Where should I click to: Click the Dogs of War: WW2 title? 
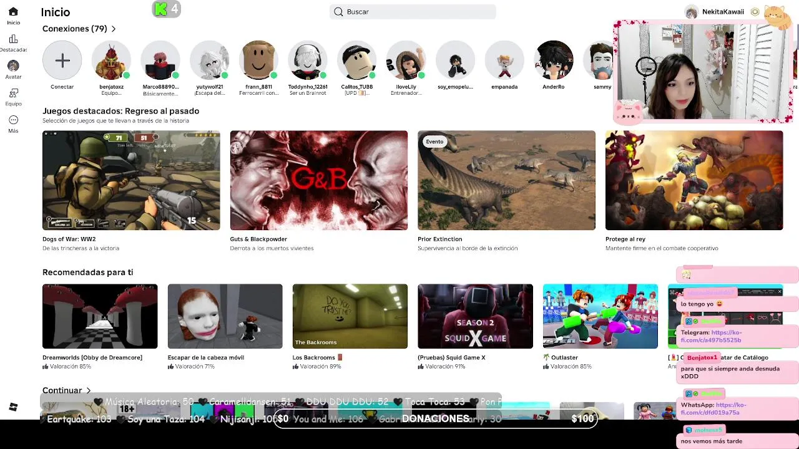69,239
